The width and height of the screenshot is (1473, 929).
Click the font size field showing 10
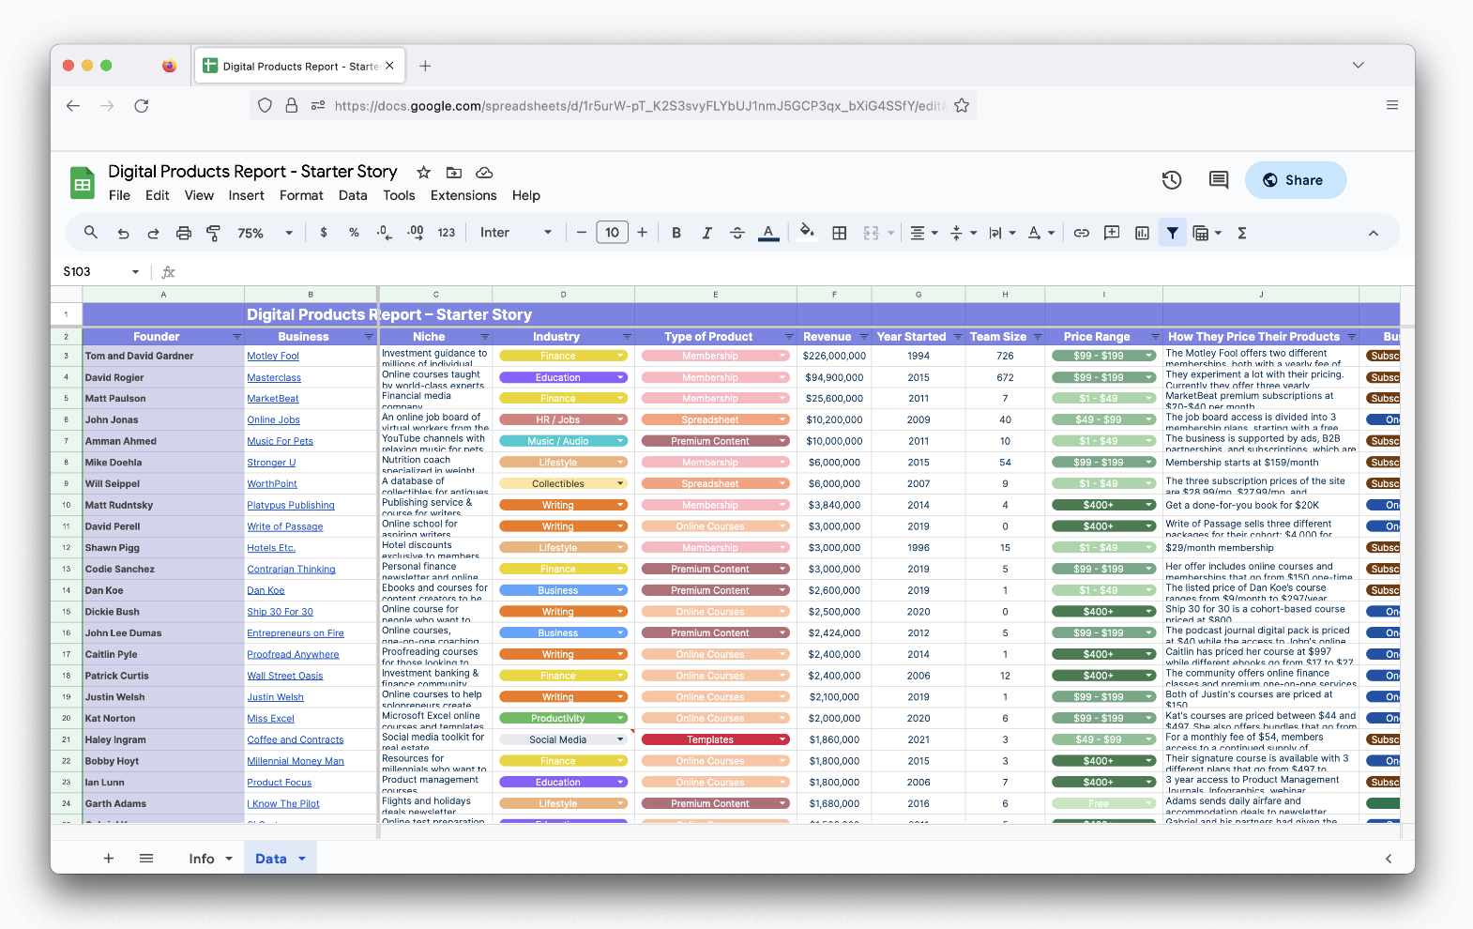(613, 233)
